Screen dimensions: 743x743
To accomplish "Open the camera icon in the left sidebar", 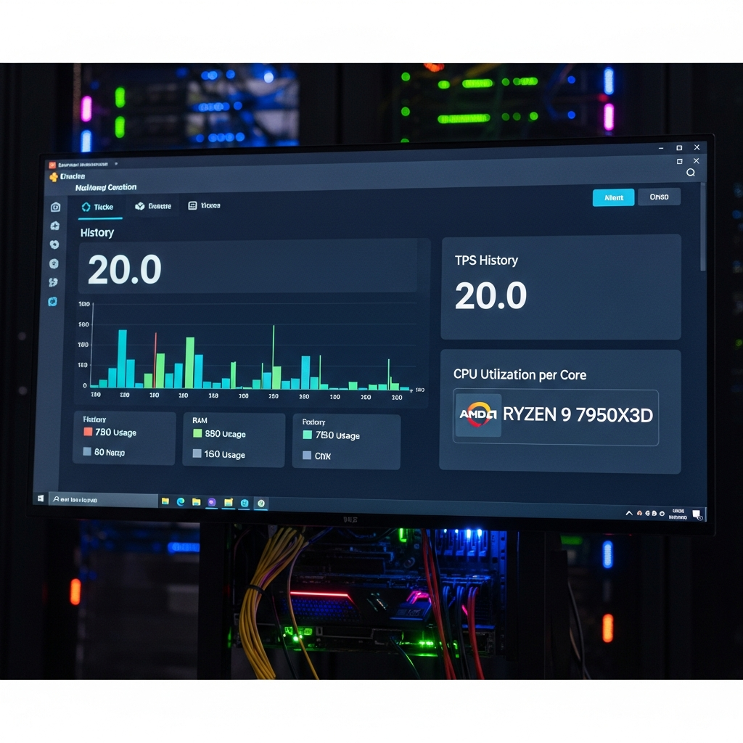I will point(55,207).
